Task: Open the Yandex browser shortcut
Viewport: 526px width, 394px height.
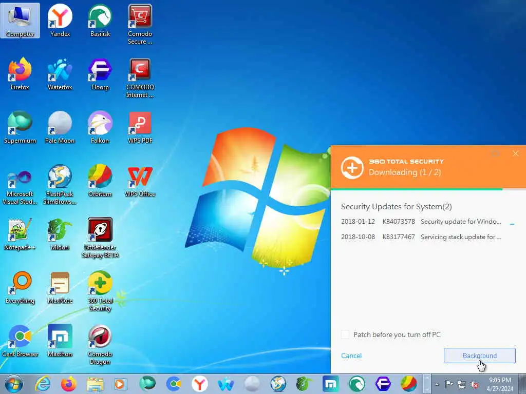Action: click(x=60, y=21)
